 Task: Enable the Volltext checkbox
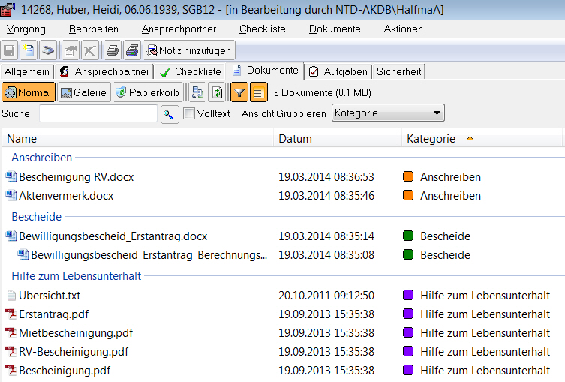[x=189, y=113]
